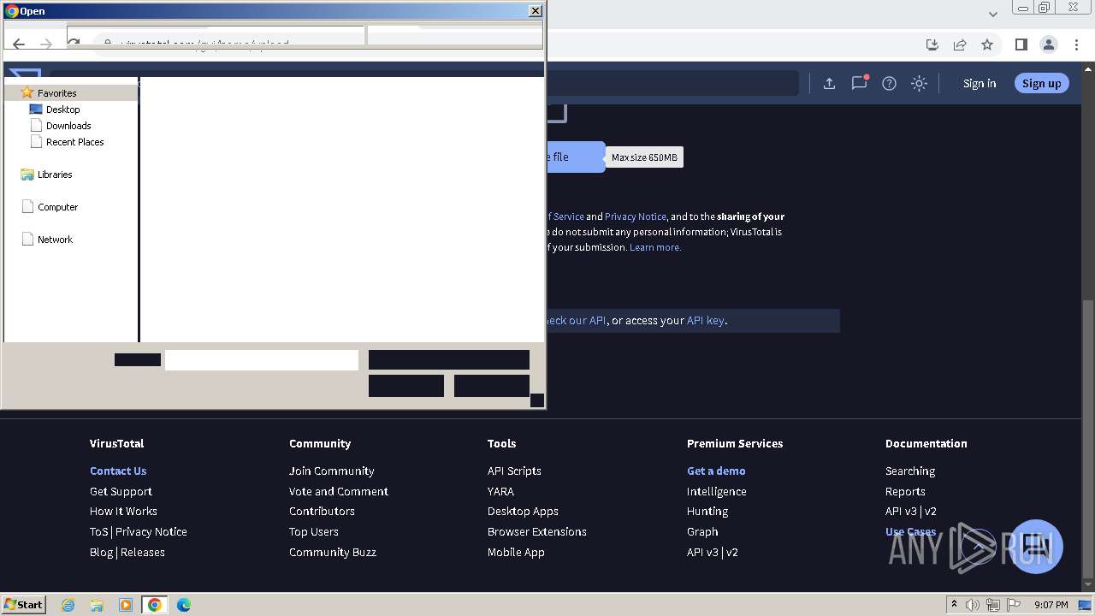Click the Windows Start button

[x=24, y=604]
